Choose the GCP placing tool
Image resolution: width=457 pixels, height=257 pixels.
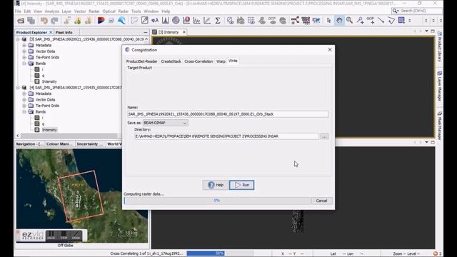point(371,21)
